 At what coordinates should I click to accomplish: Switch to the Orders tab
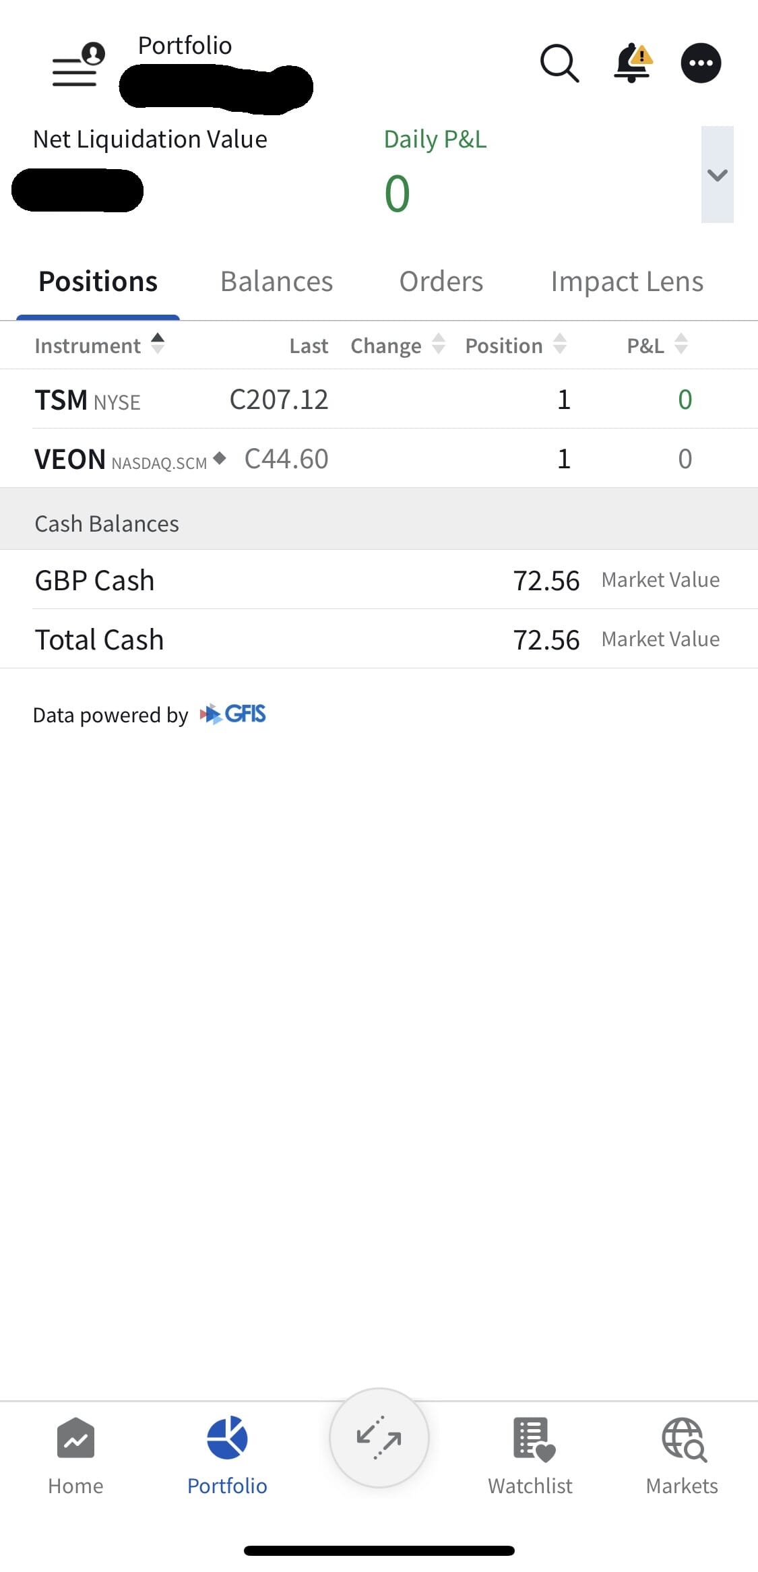tap(441, 282)
